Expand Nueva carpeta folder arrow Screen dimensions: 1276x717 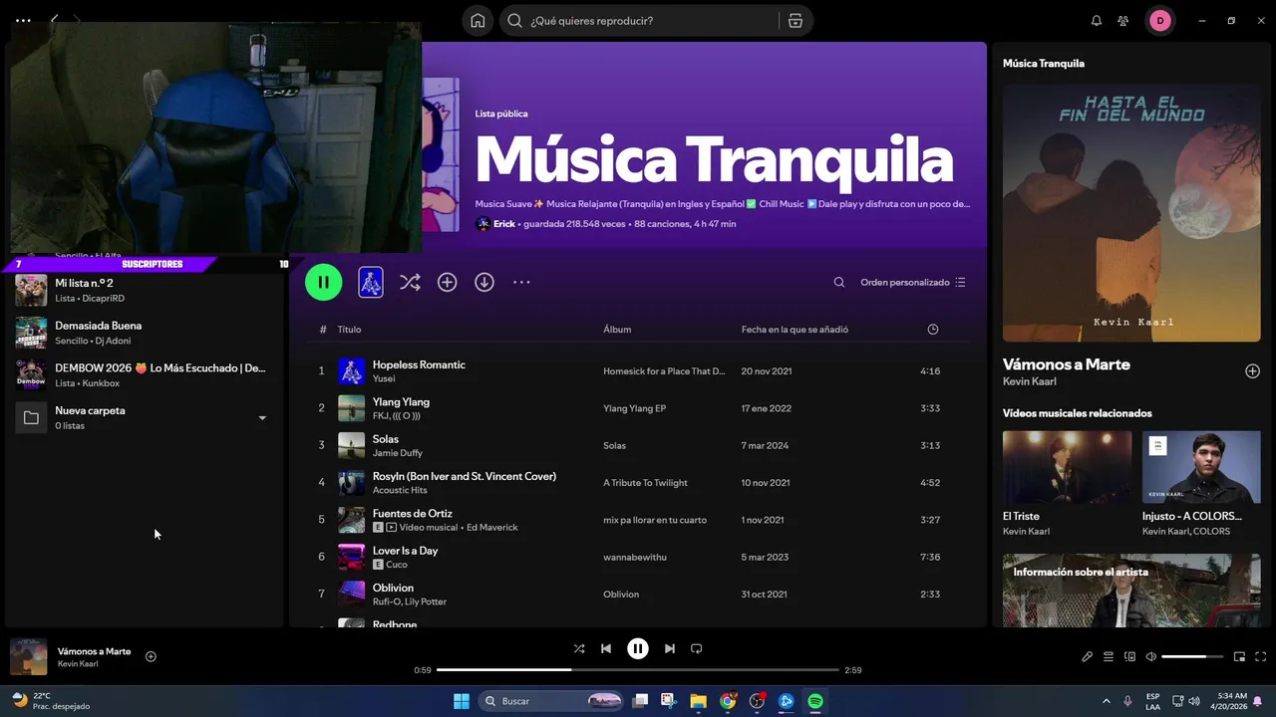(262, 418)
